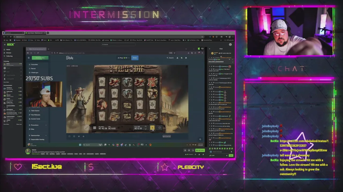Click Show Less under Recommended

point(19,124)
